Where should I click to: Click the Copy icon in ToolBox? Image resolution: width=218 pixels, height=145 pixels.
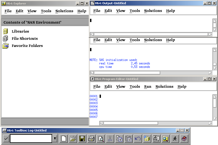[x=119, y=139]
